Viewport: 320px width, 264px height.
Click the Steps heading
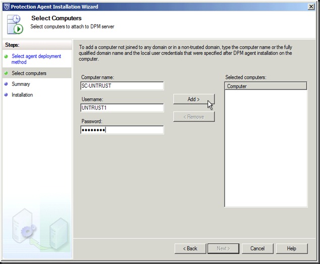pos(12,45)
